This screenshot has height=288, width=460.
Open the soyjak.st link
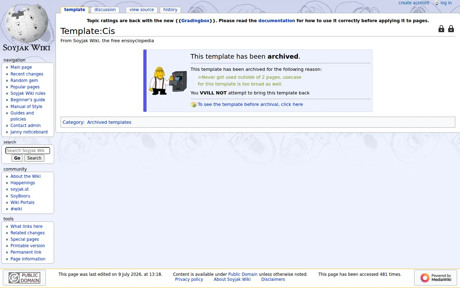click(x=20, y=189)
